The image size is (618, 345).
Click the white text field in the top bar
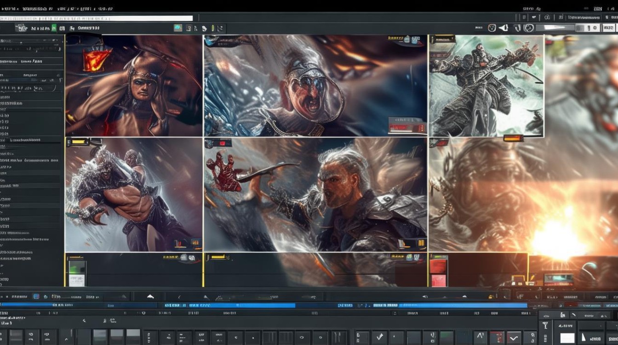(x=97, y=18)
